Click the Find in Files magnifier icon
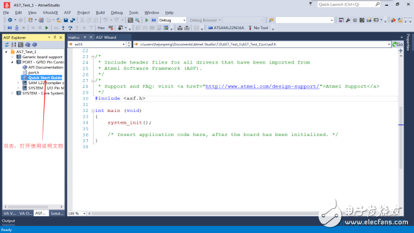This screenshot has width=414, height=233. tap(138, 20)
